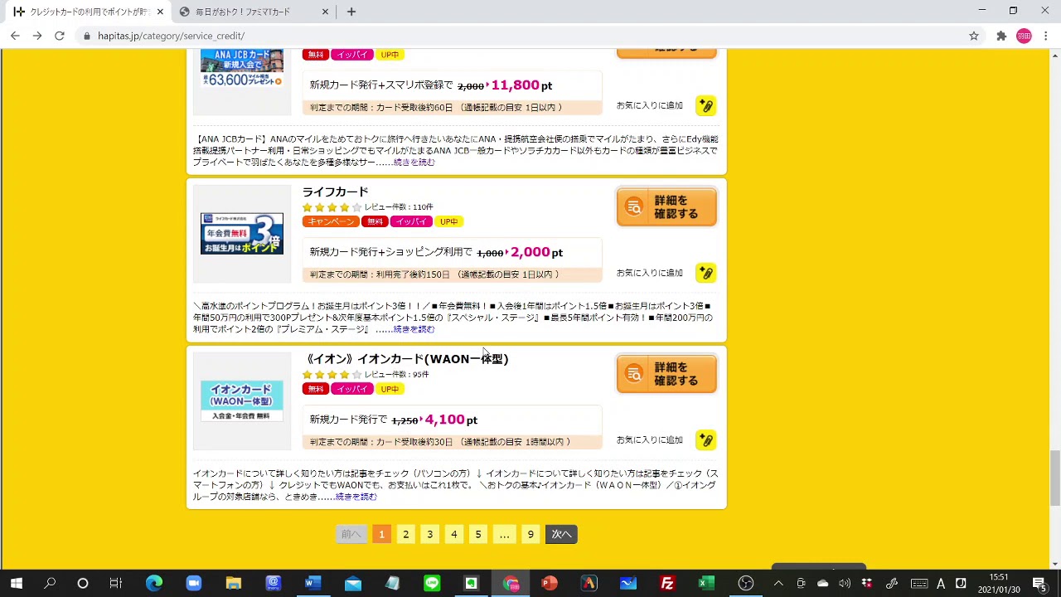Open Word from the taskbar

312,583
